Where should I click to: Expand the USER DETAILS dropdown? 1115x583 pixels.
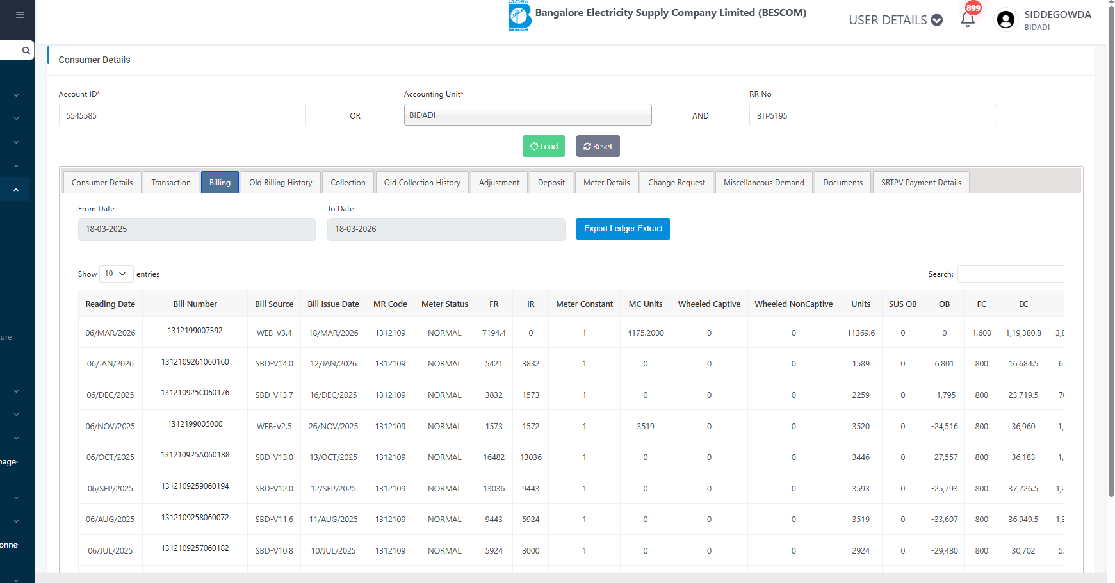tap(895, 20)
